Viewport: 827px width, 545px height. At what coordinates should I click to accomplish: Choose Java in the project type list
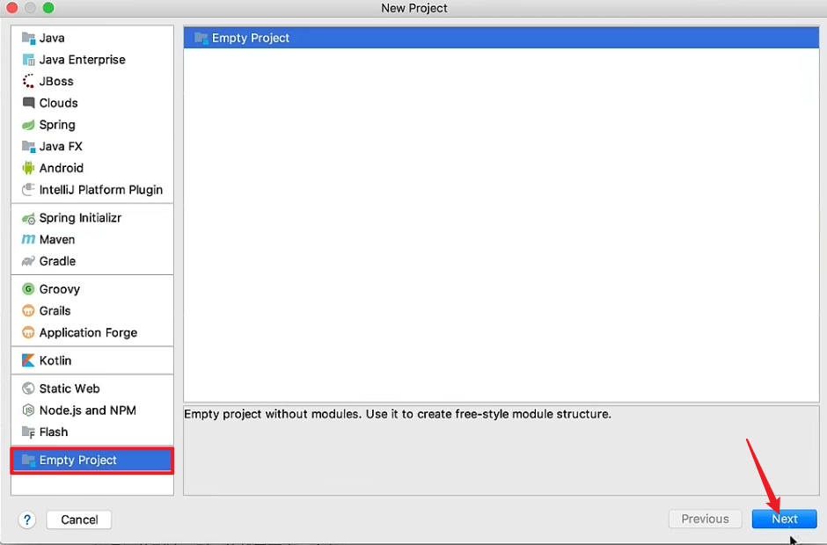tap(92, 38)
